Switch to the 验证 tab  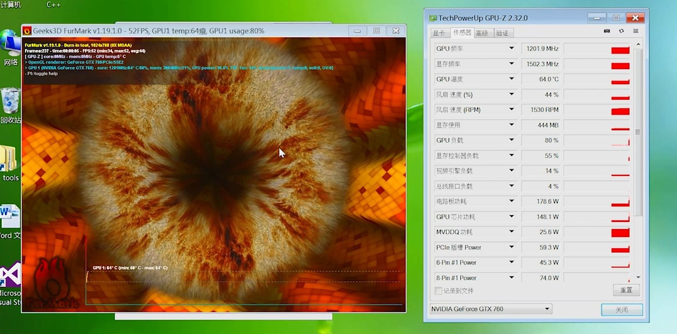pyautogui.click(x=502, y=33)
